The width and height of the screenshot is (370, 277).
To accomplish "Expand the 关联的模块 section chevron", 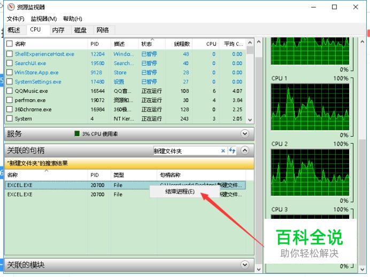I will point(245,265).
